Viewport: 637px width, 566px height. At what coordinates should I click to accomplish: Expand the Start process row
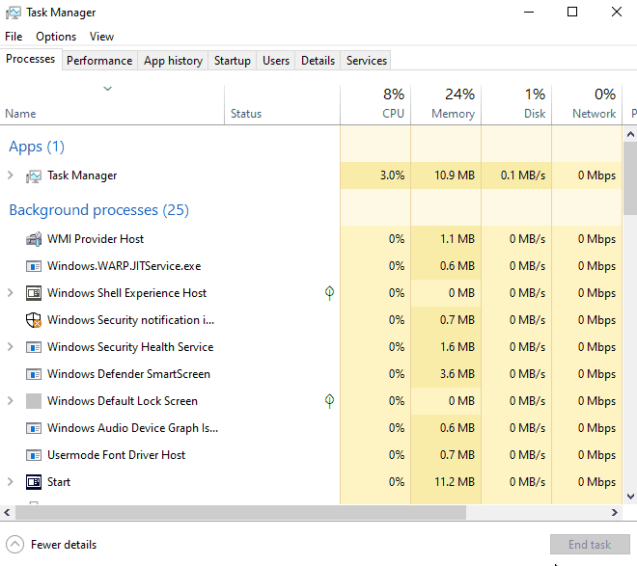tap(11, 482)
